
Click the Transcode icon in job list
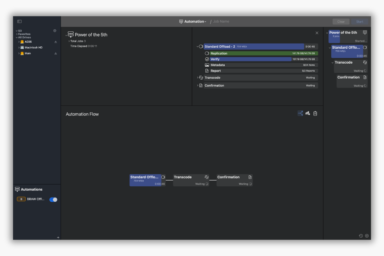tap(201, 78)
